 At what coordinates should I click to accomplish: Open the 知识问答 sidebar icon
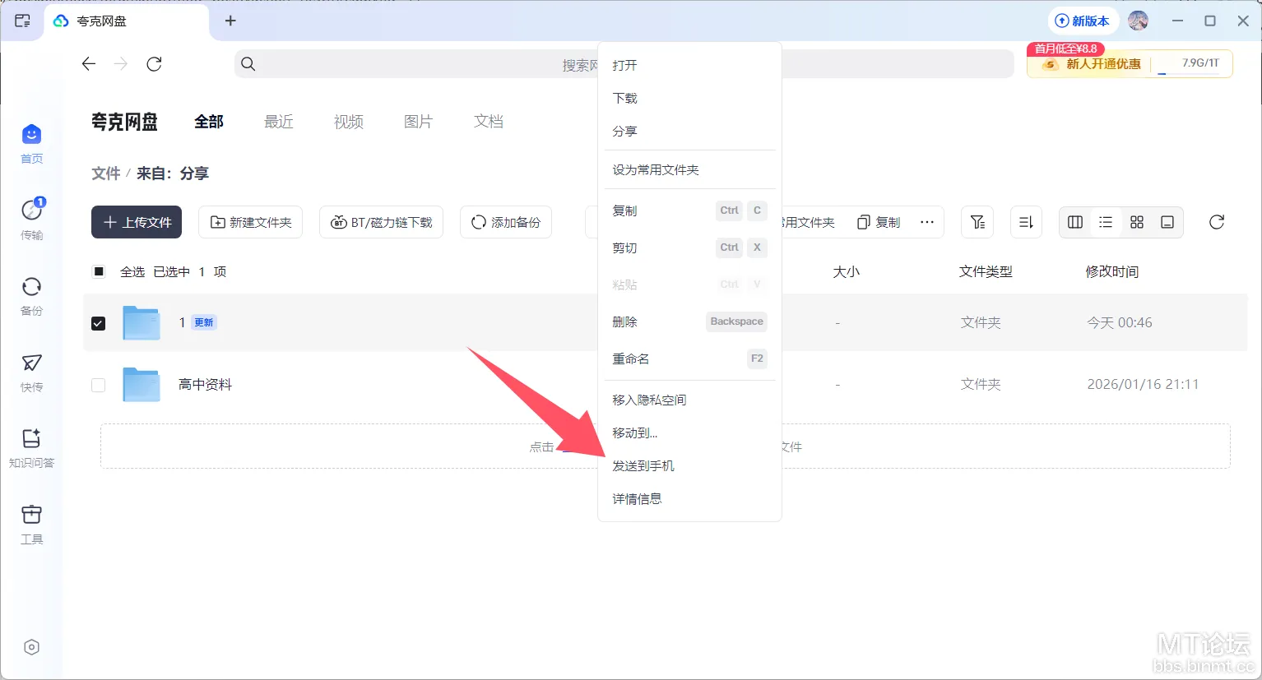pos(31,446)
